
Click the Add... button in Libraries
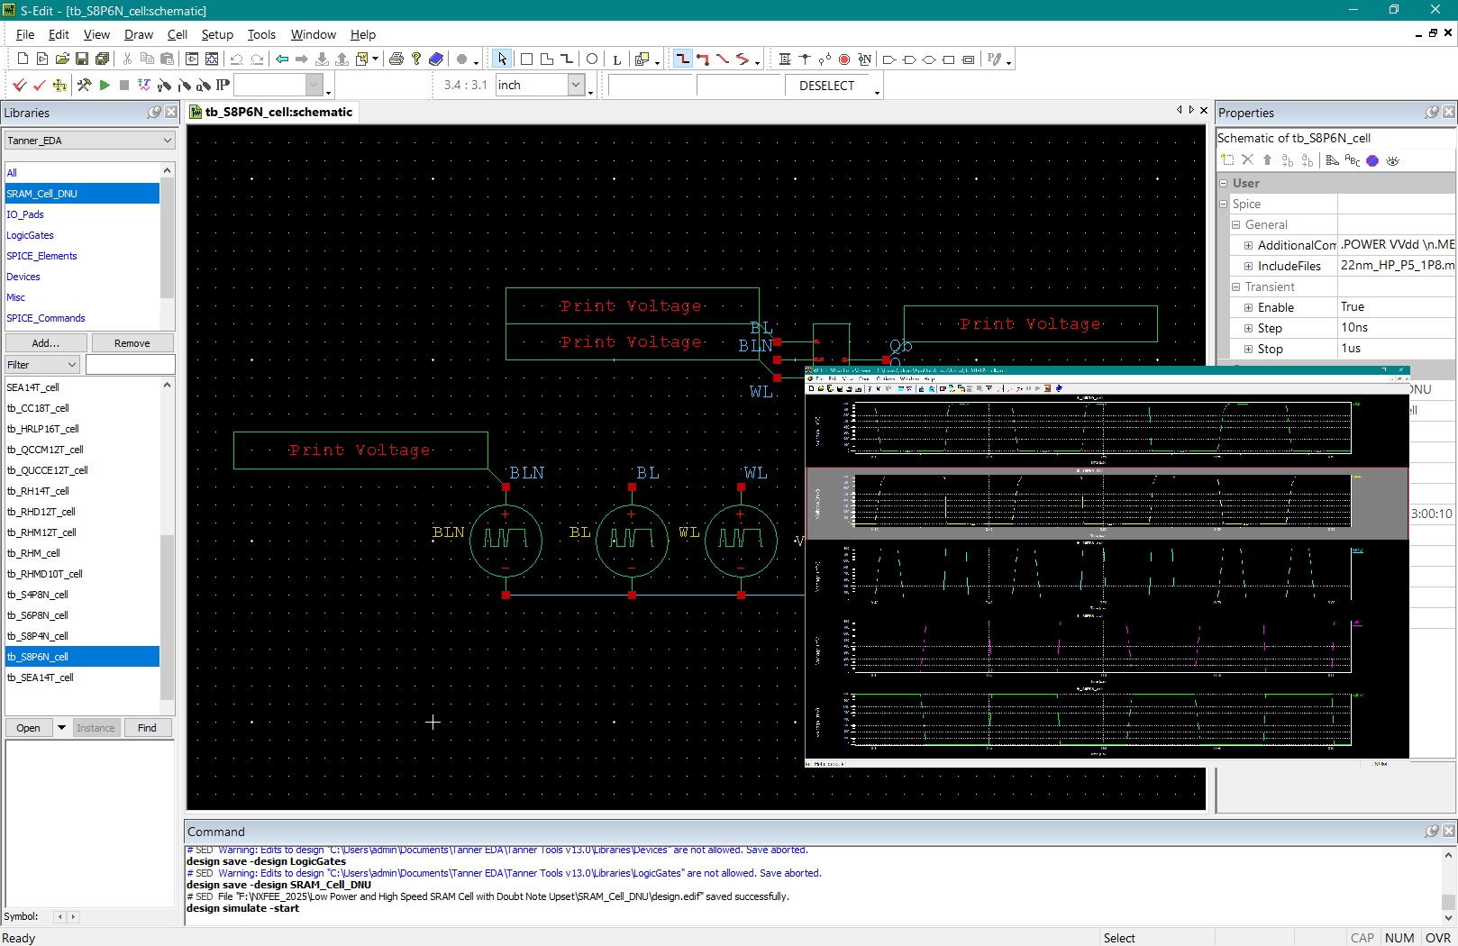[44, 342]
